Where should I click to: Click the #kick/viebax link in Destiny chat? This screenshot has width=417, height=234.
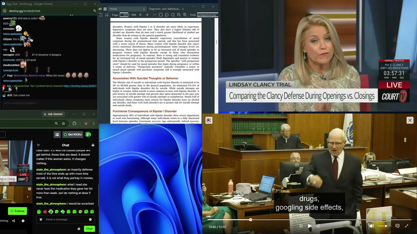point(21,76)
